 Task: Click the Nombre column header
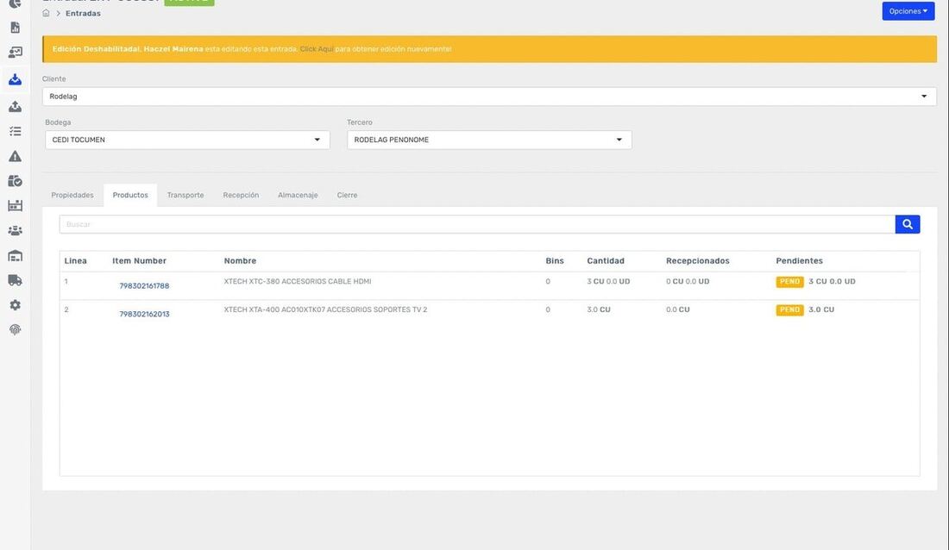click(x=241, y=261)
